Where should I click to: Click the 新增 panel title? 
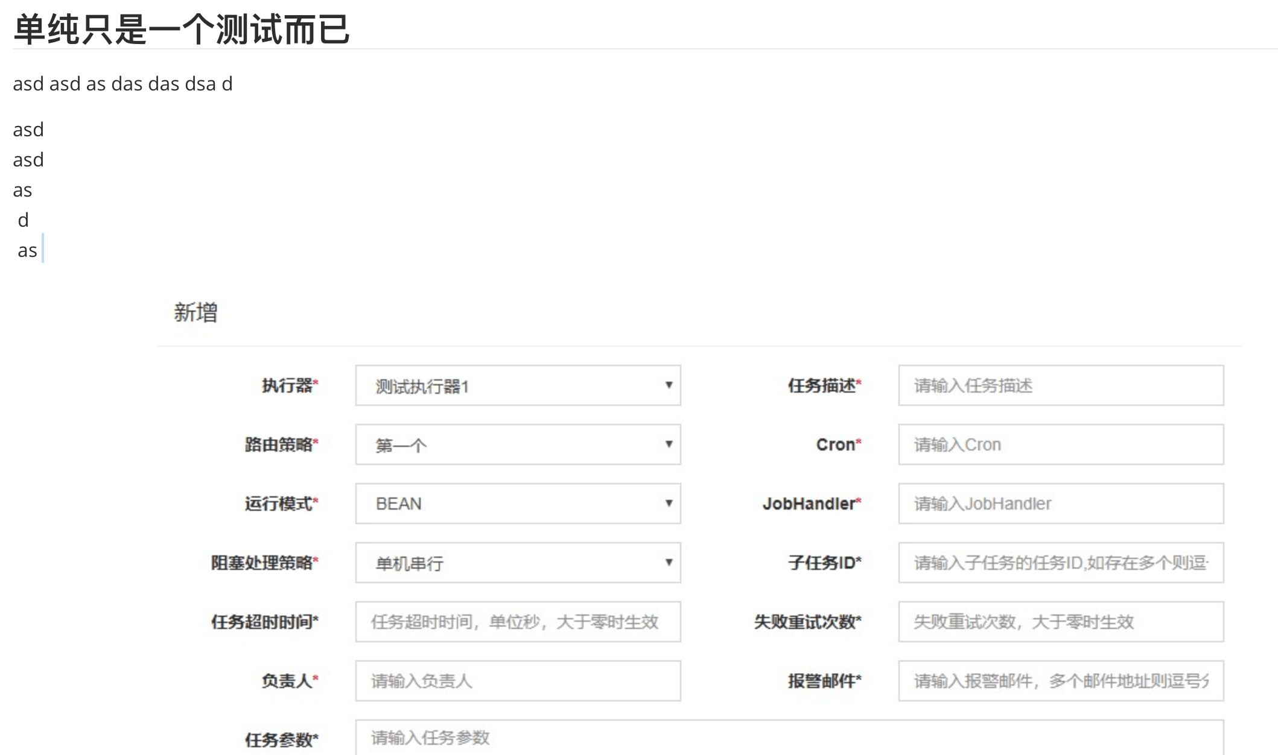[196, 312]
